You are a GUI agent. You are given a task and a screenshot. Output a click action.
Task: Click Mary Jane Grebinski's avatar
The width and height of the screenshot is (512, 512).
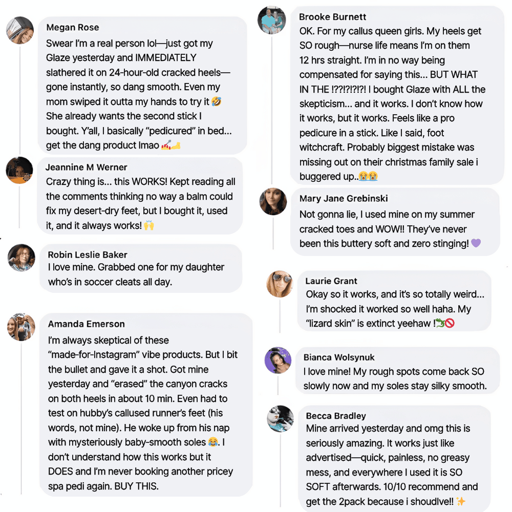coord(273,201)
